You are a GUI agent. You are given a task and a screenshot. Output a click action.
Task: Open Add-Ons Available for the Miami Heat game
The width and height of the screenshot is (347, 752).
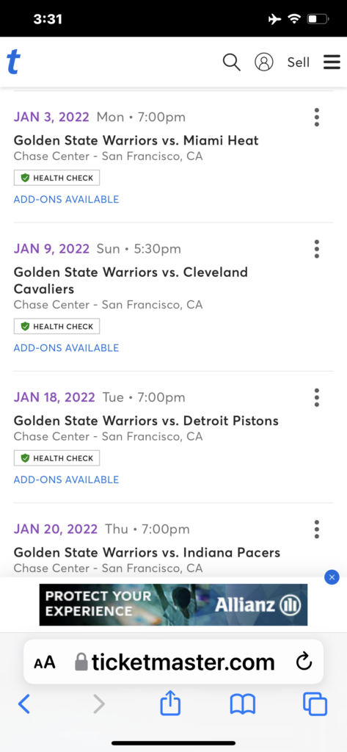click(66, 200)
